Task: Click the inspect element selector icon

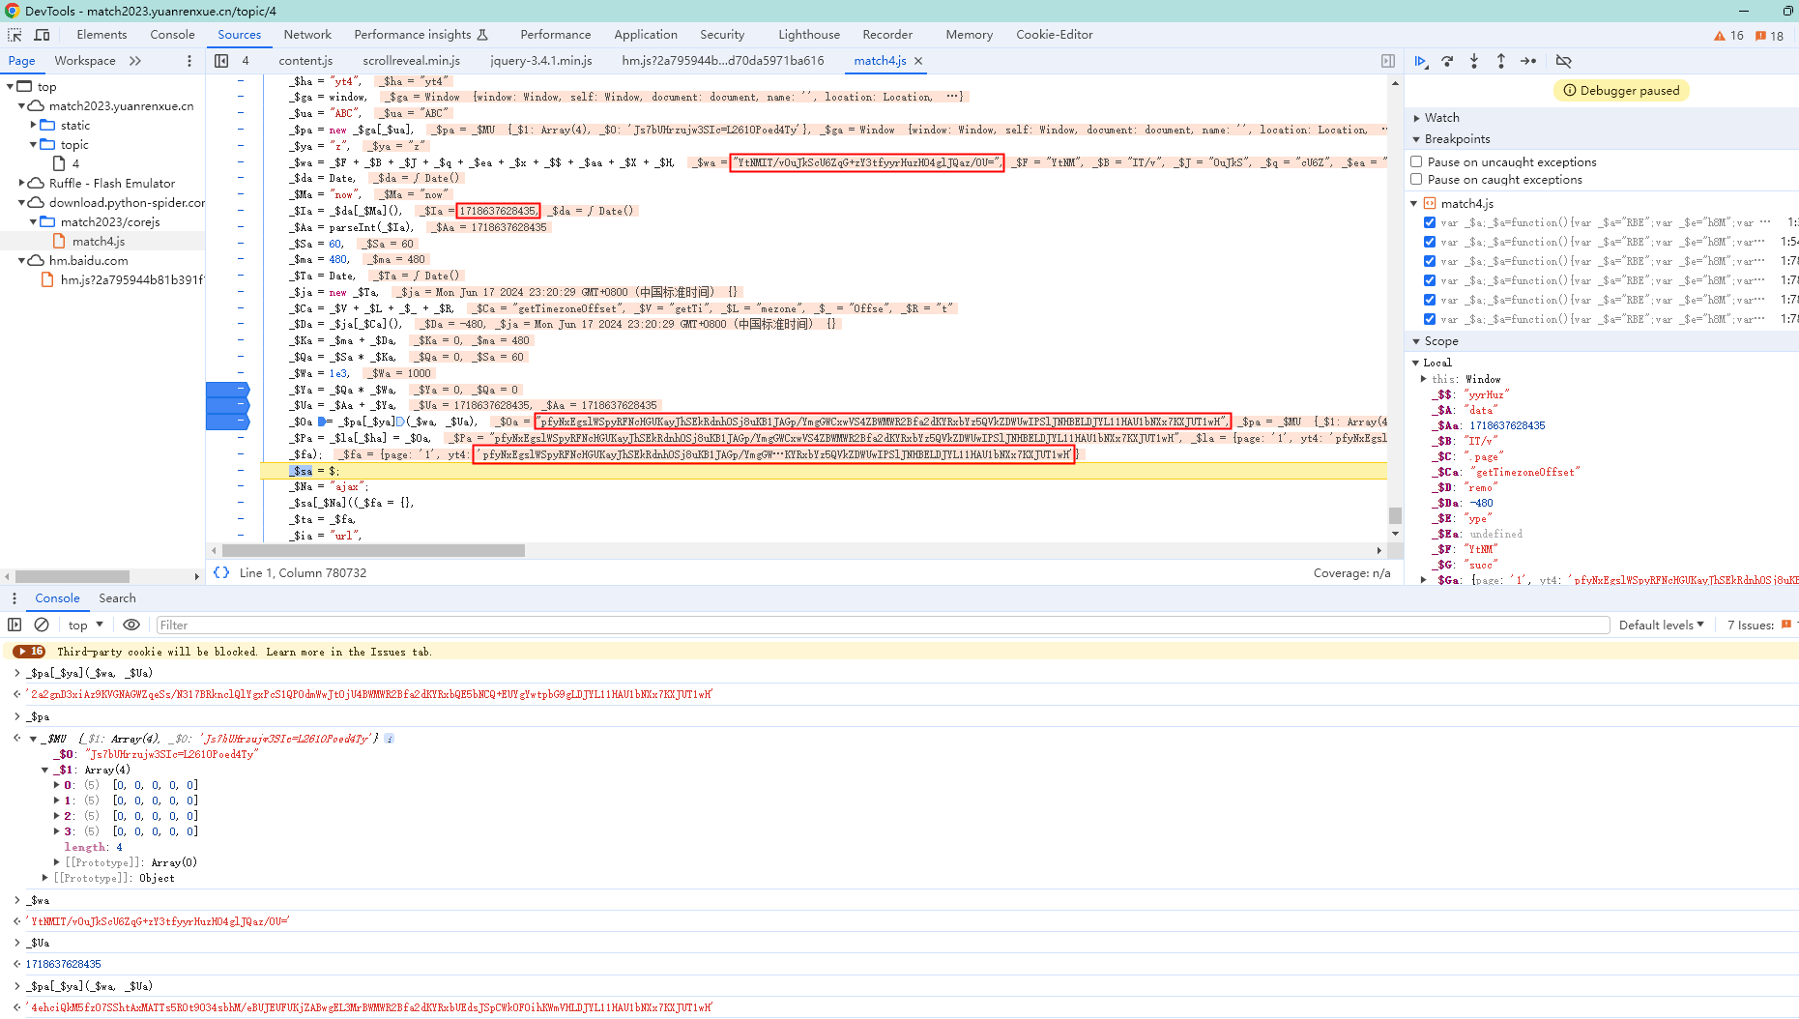Action: click(15, 35)
